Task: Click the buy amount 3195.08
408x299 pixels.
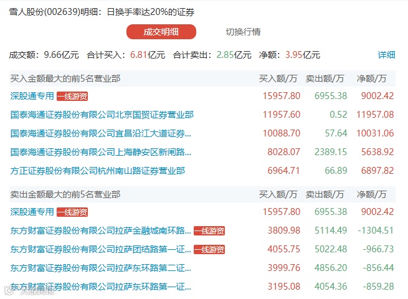Action: 283,287
